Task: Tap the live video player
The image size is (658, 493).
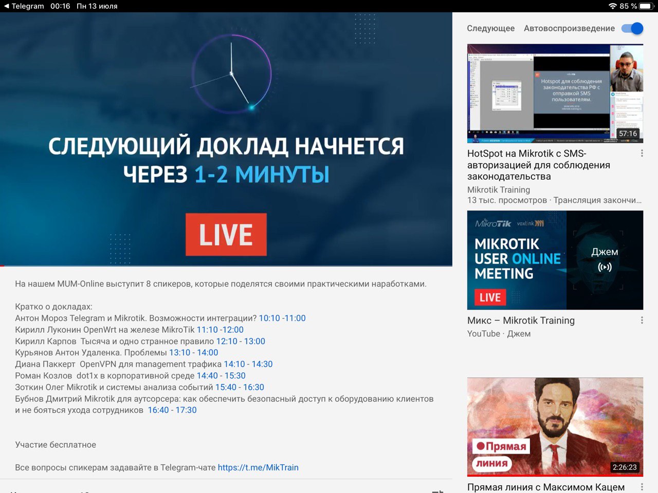Action: tap(226, 139)
